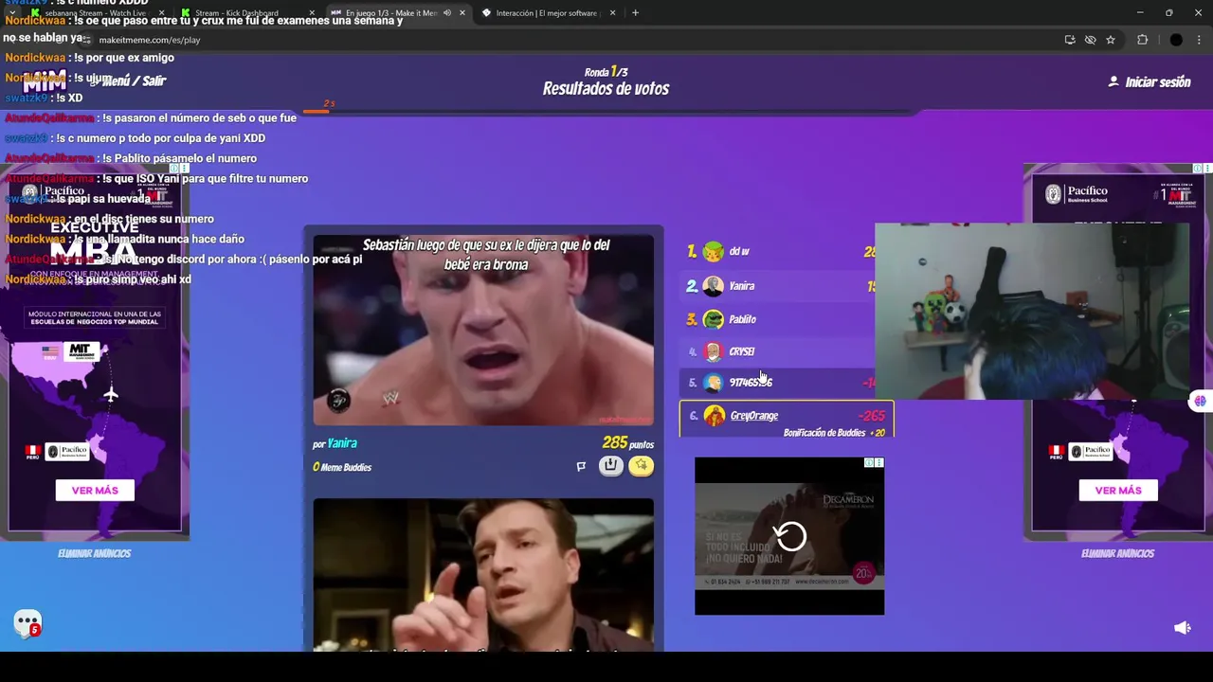Screen dimensions: 1213x682
Task: Click the round purple icon beside the right ad
Action: click(x=1200, y=401)
